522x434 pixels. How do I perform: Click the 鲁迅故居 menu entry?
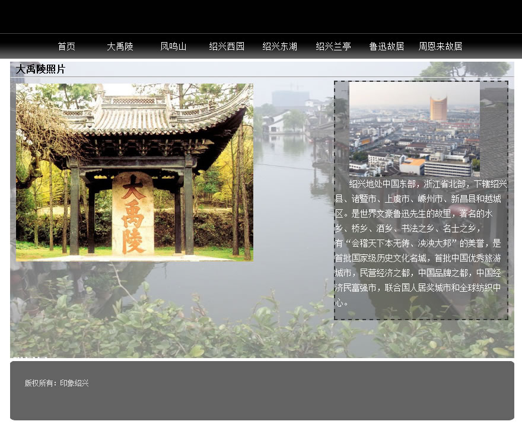pos(387,46)
